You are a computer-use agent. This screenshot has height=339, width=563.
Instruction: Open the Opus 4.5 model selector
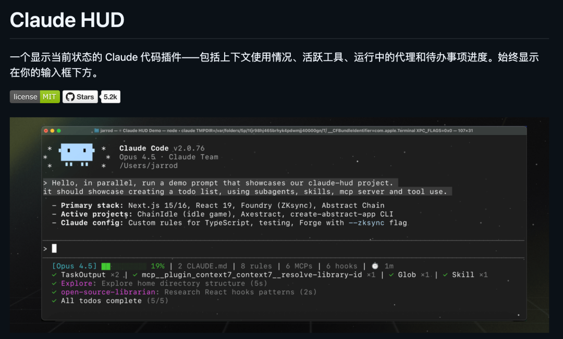coord(75,266)
